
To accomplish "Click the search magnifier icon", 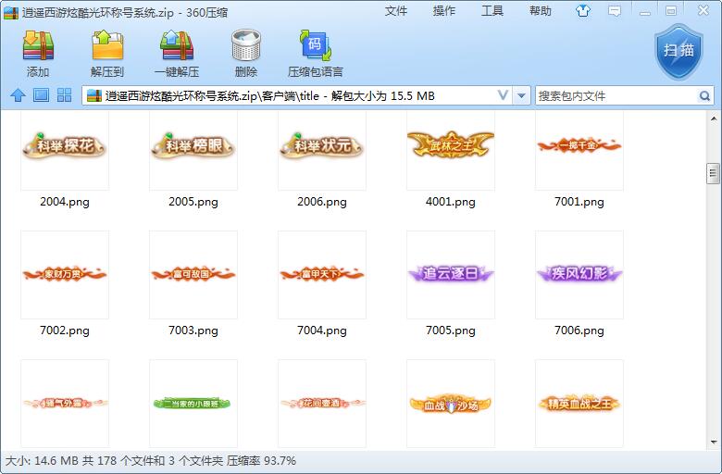I will 704,95.
